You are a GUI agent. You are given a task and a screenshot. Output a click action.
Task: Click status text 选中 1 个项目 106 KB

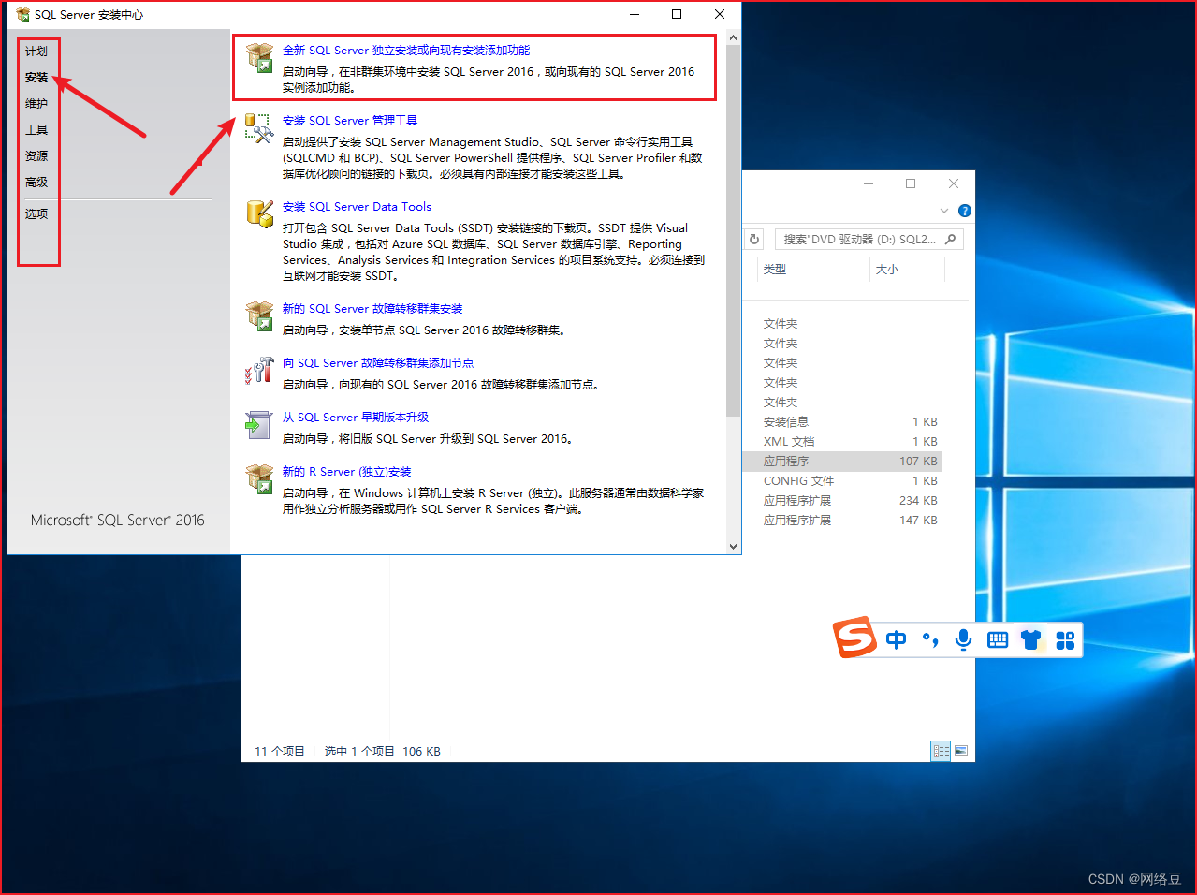coord(383,752)
